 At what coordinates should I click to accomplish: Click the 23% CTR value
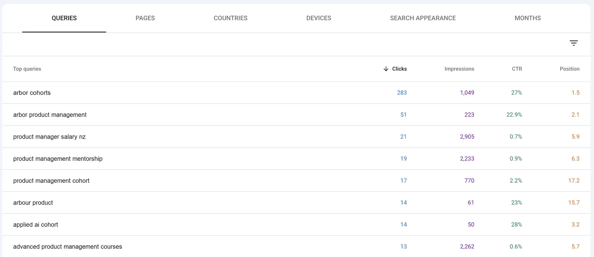pyautogui.click(x=516, y=203)
